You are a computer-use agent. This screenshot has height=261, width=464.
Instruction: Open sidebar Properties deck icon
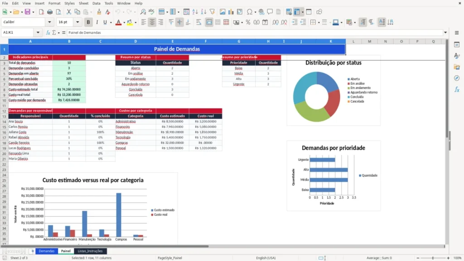[457, 45]
